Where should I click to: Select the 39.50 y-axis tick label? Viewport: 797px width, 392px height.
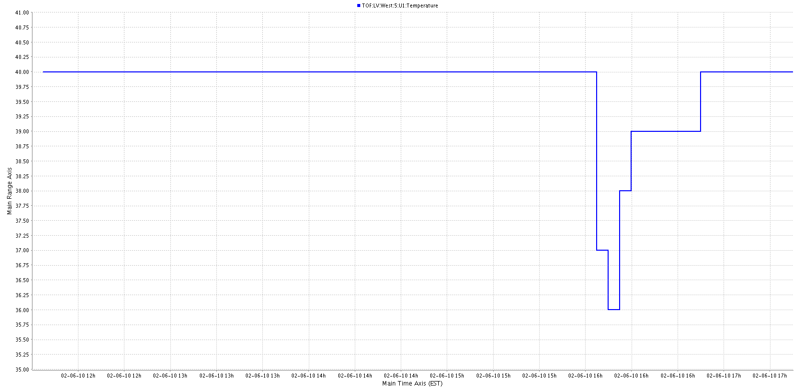[x=22, y=102]
